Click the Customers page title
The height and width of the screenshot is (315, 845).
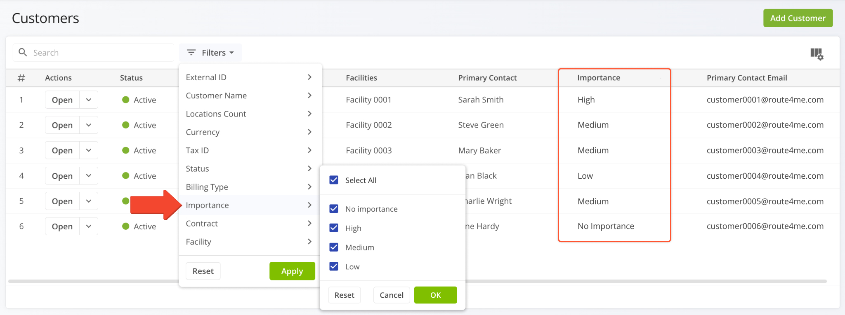tap(45, 18)
